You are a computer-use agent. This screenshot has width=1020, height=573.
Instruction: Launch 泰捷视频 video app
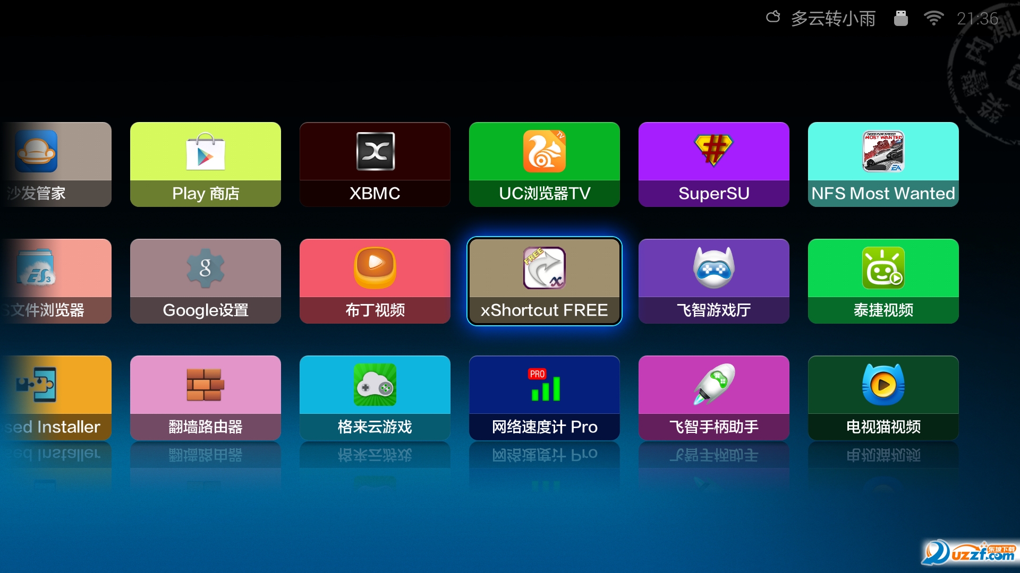tap(883, 281)
